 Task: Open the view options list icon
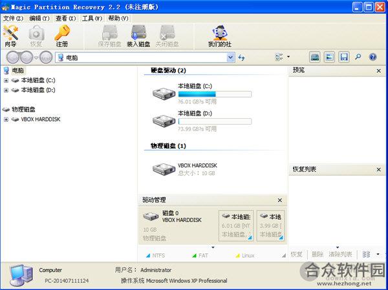coord(279,57)
